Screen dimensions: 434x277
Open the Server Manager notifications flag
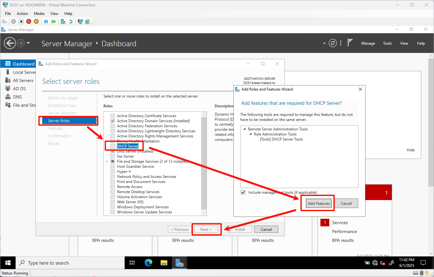pyautogui.click(x=351, y=42)
